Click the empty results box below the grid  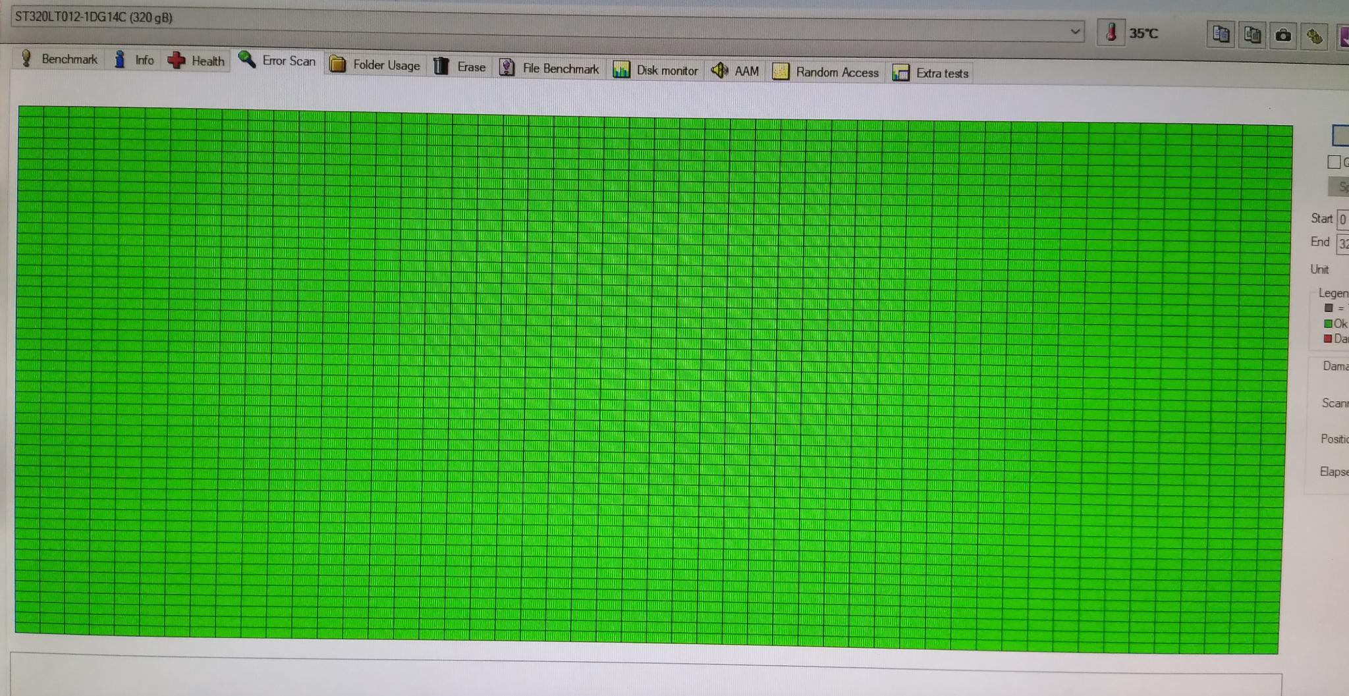click(646, 675)
